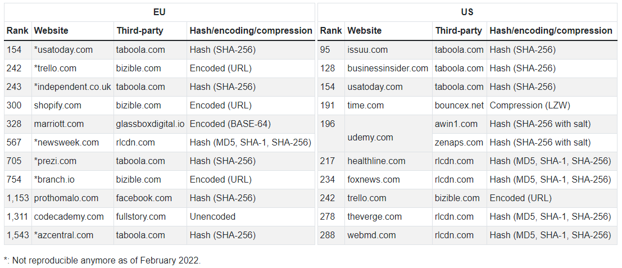Click the issuu.com website cell
This screenshot has height=268, width=622.
tap(388, 50)
